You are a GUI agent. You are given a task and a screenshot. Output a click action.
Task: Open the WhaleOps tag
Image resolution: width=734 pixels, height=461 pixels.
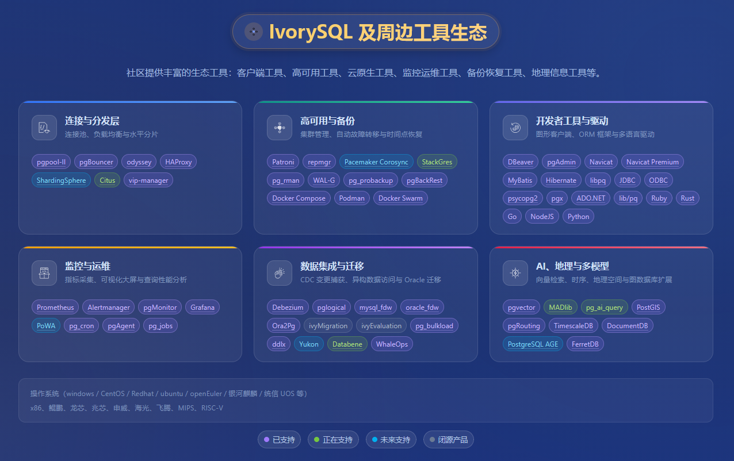[x=392, y=344]
